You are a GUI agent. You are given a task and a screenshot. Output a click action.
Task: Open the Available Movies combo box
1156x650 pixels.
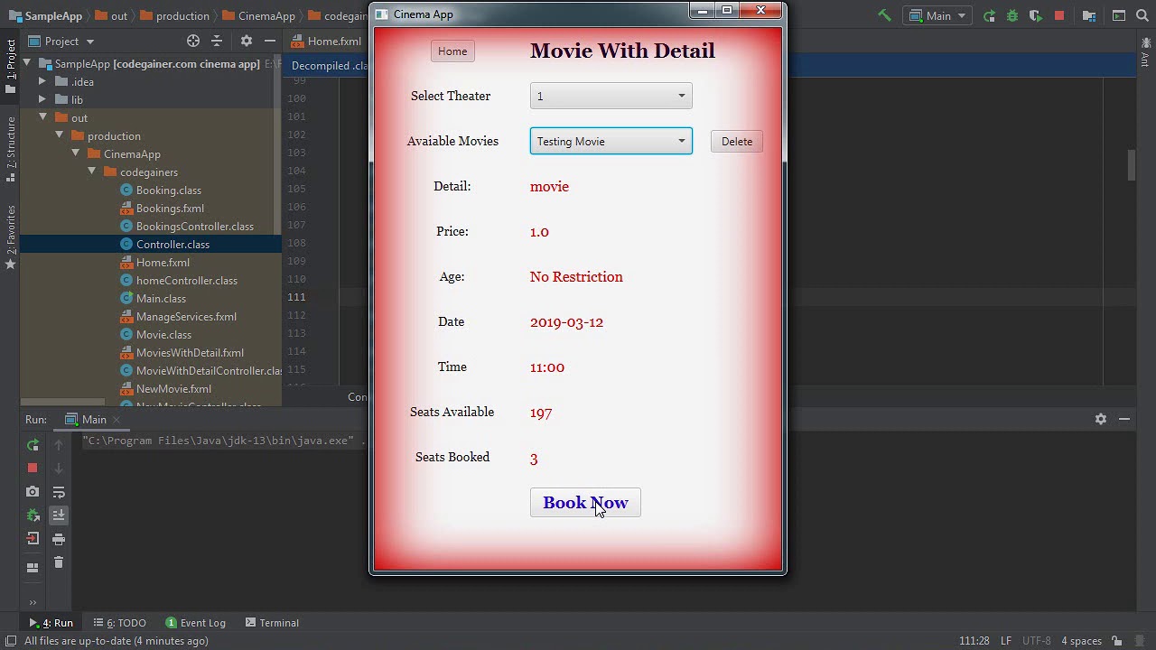(611, 142)
